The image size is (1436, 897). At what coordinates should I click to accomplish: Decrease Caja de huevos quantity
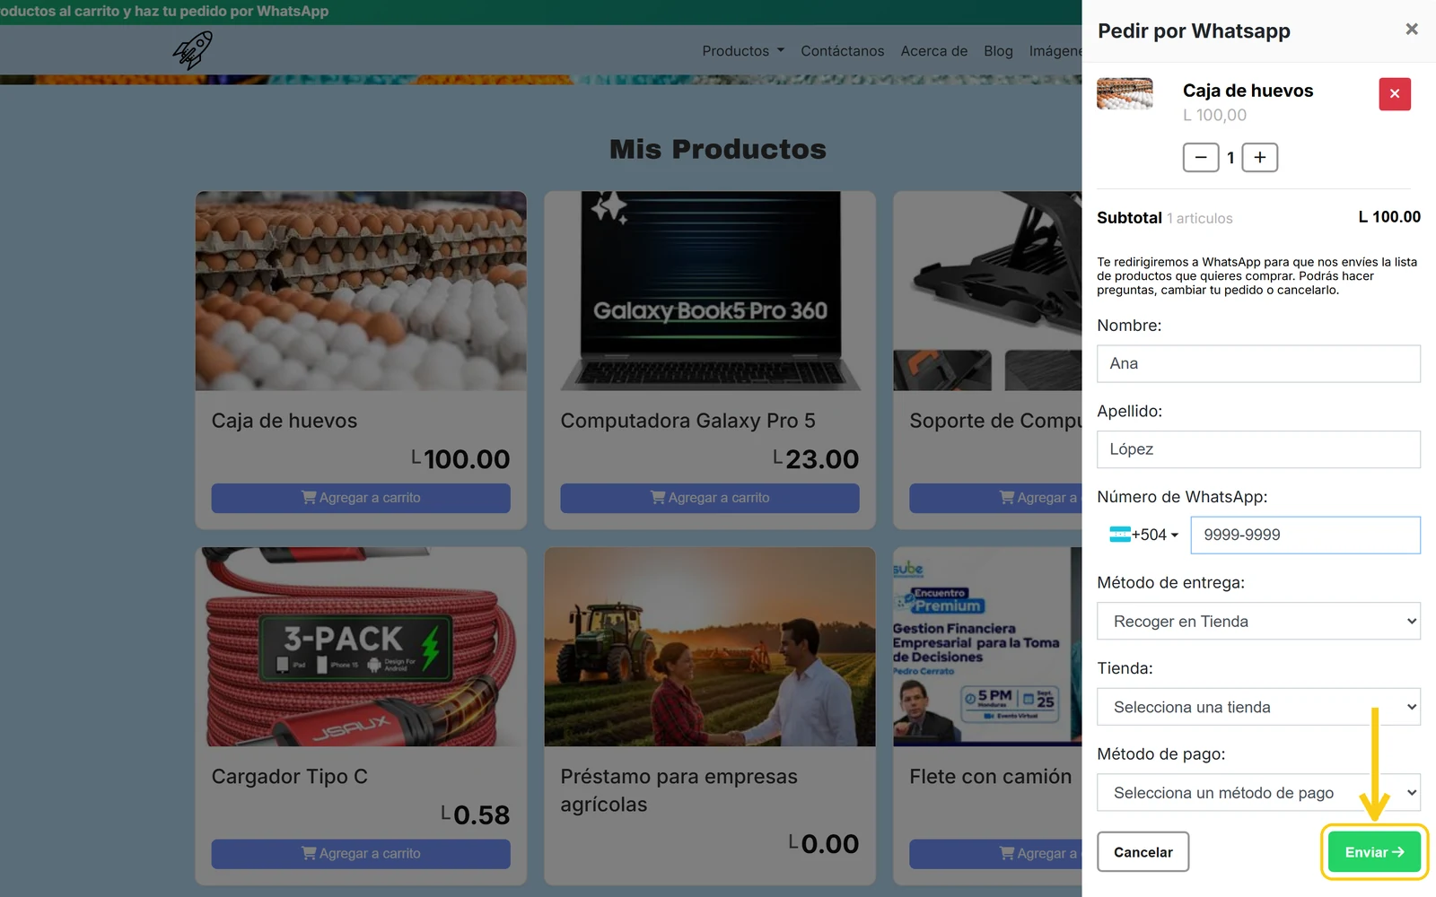(x=1201, y=158)
